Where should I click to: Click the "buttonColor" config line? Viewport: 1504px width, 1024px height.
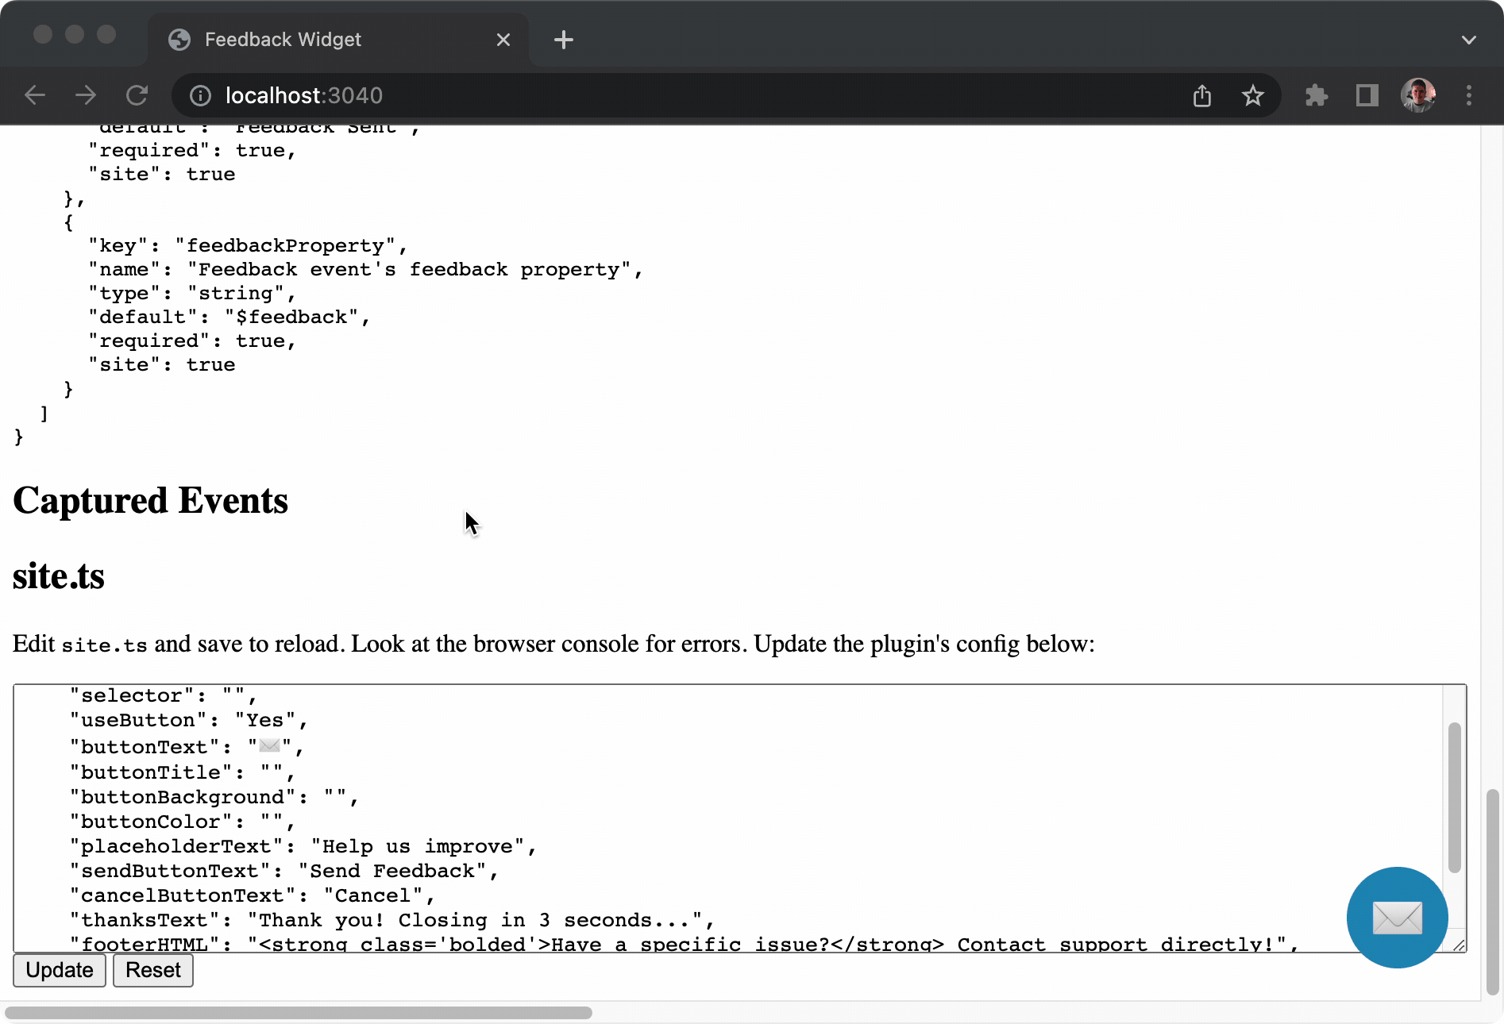(x=182, y=822)
